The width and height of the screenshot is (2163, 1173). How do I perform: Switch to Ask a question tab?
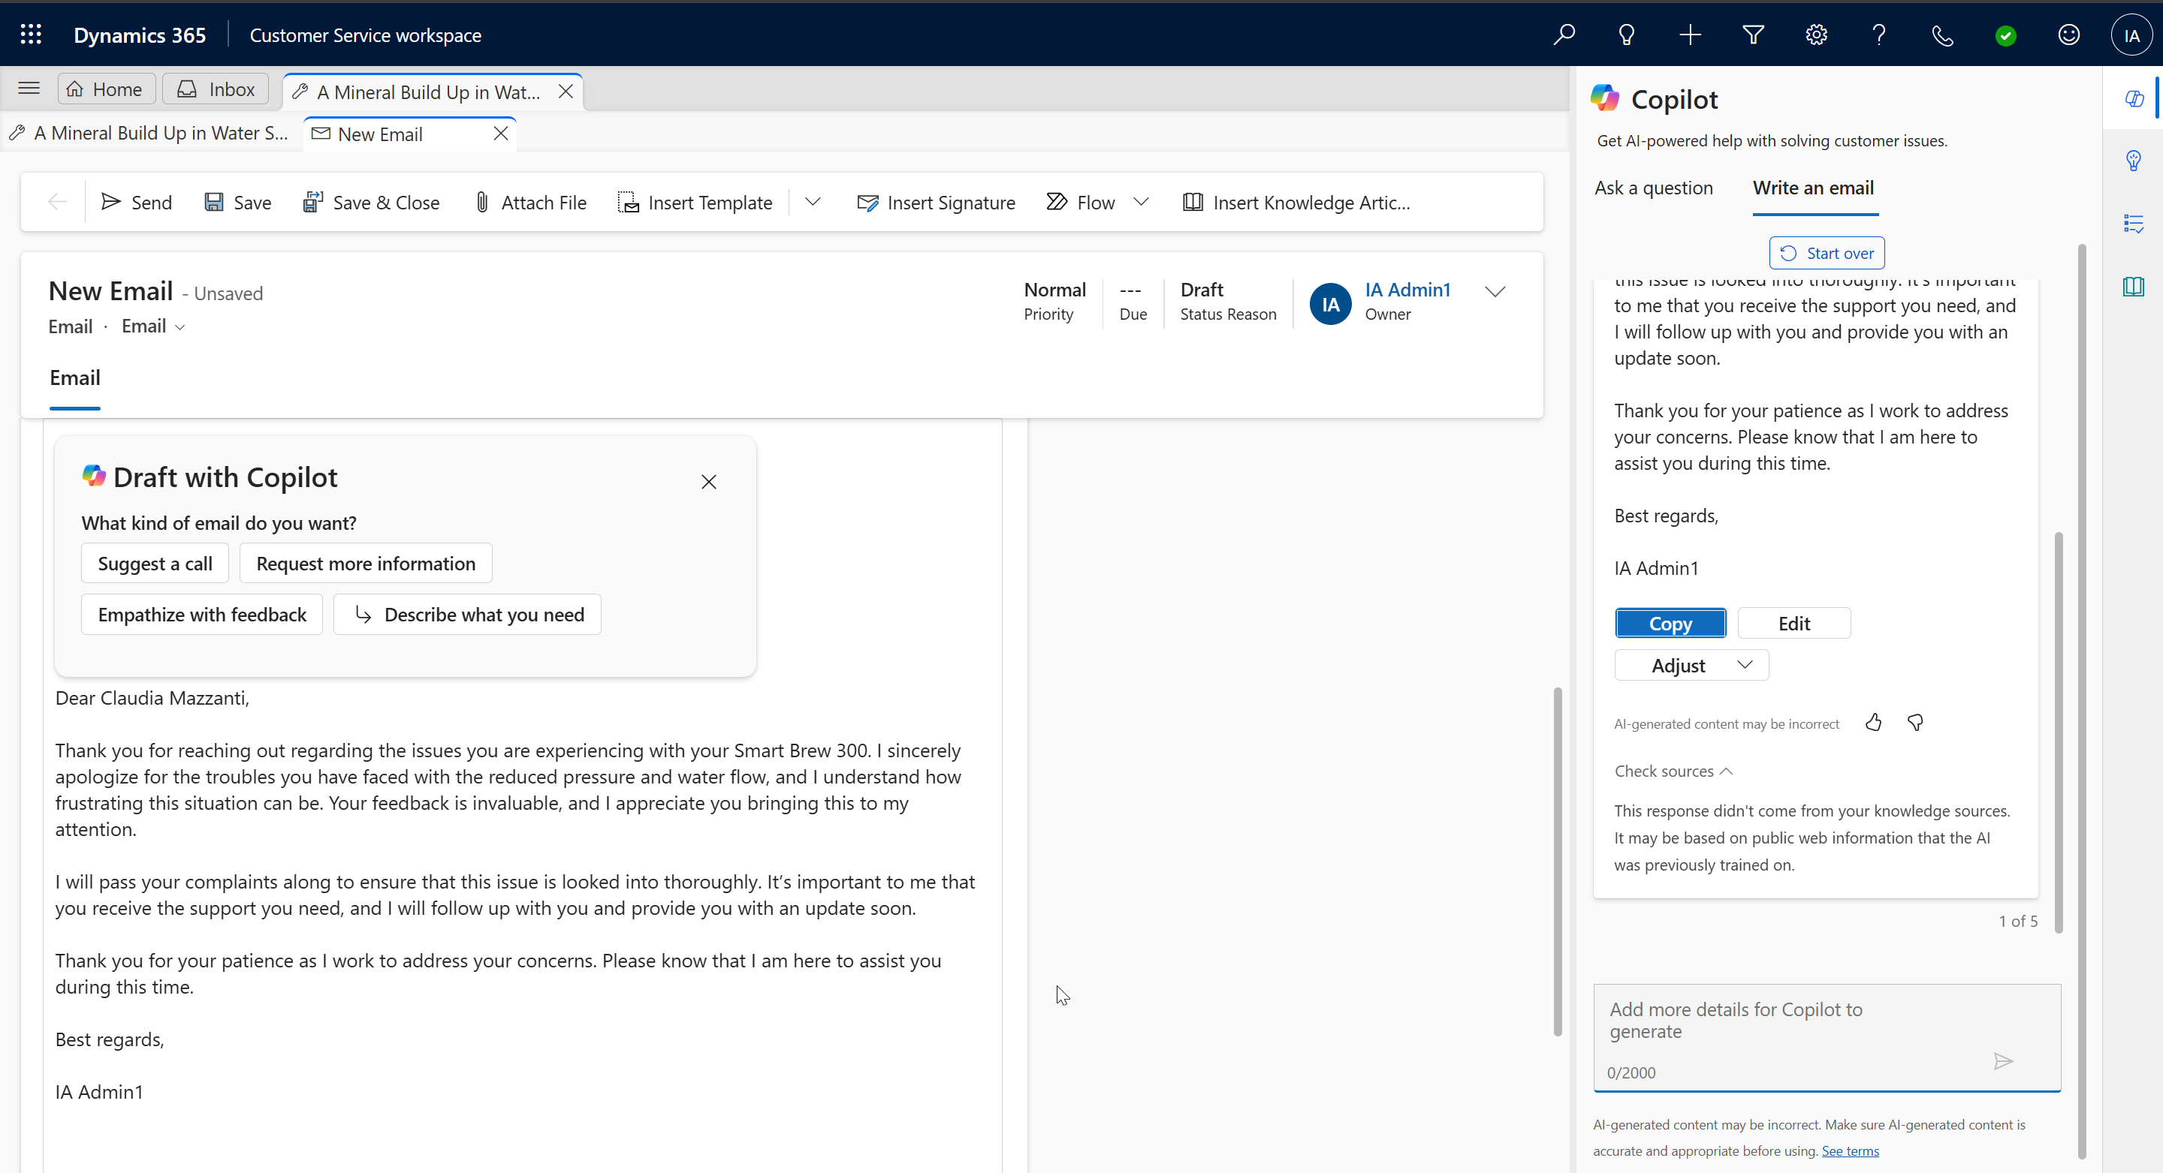pyautogui.click(x=1653, y=188)
